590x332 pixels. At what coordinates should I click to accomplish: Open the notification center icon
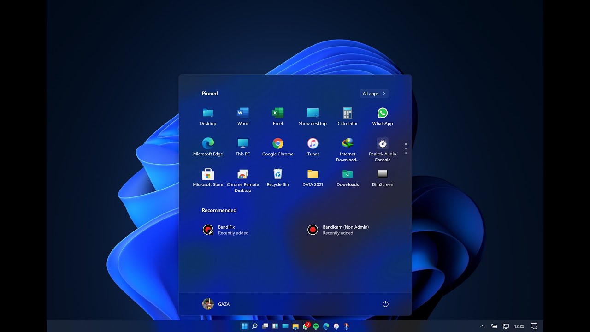534,326
